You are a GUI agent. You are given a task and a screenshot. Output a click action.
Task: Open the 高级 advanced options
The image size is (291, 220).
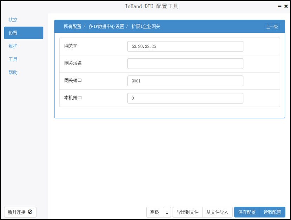click(x=154, y=212)
